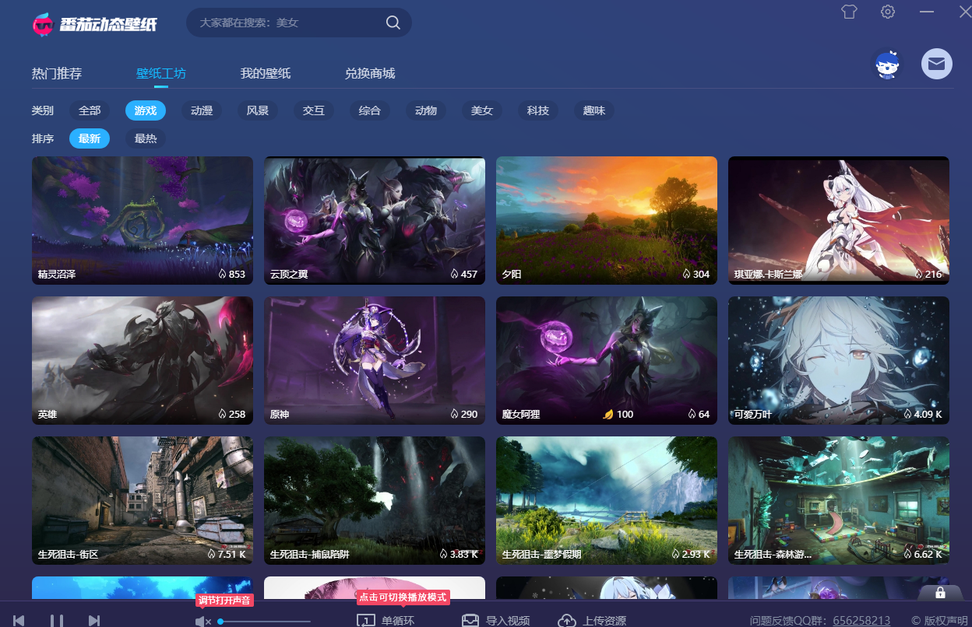Open the 生死狙击-捕鼠陷阱 wallpaper thumbnail
Screen dimensions: 972x627
(375, 500)
